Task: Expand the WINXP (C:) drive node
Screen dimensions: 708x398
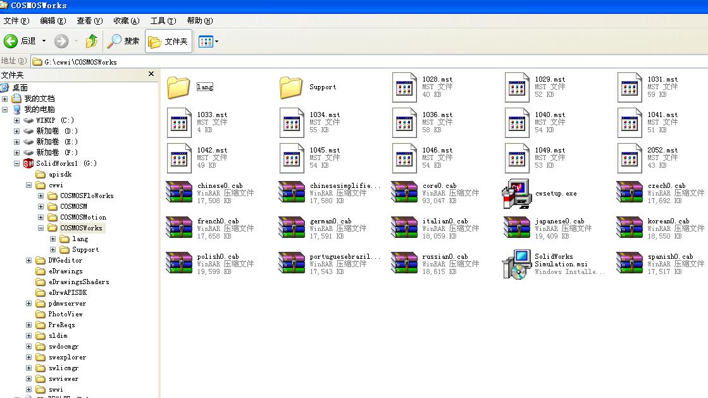Action: pyautogui.click(x=16, y=120)
